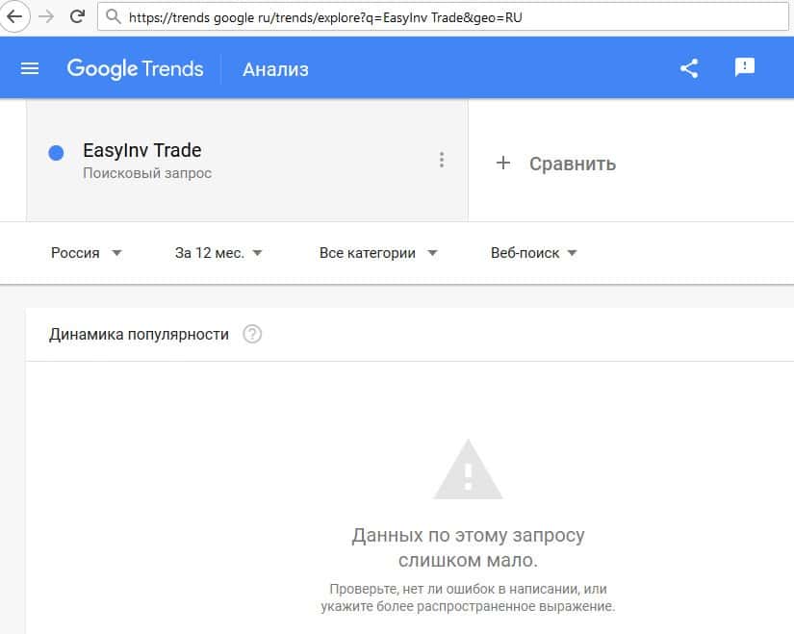Open the За 12 мес. time range dropdown
The width and height of the screenshot is (794, 634).
pyautogui.click(x=218, y=253)
